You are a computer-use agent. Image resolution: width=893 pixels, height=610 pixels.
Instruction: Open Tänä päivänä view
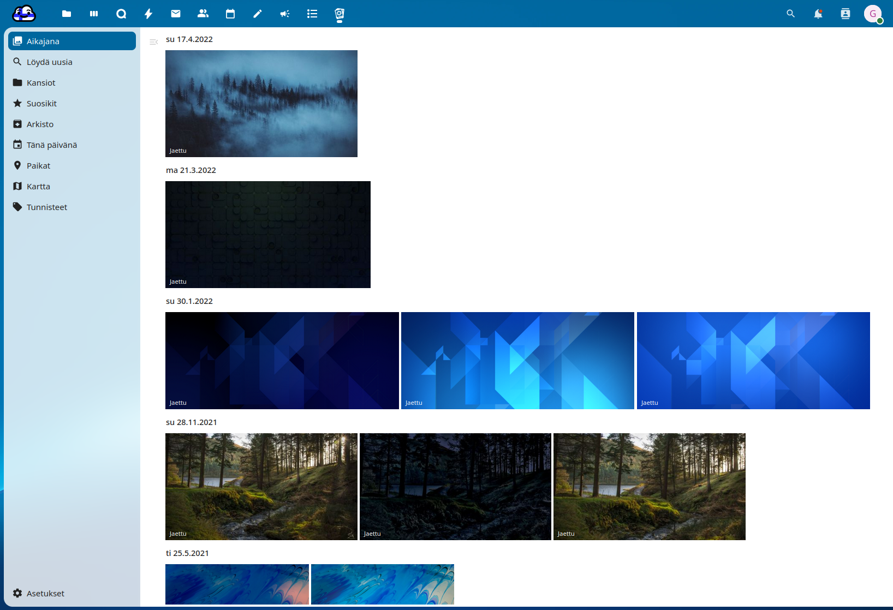click(x=72, y=145)
